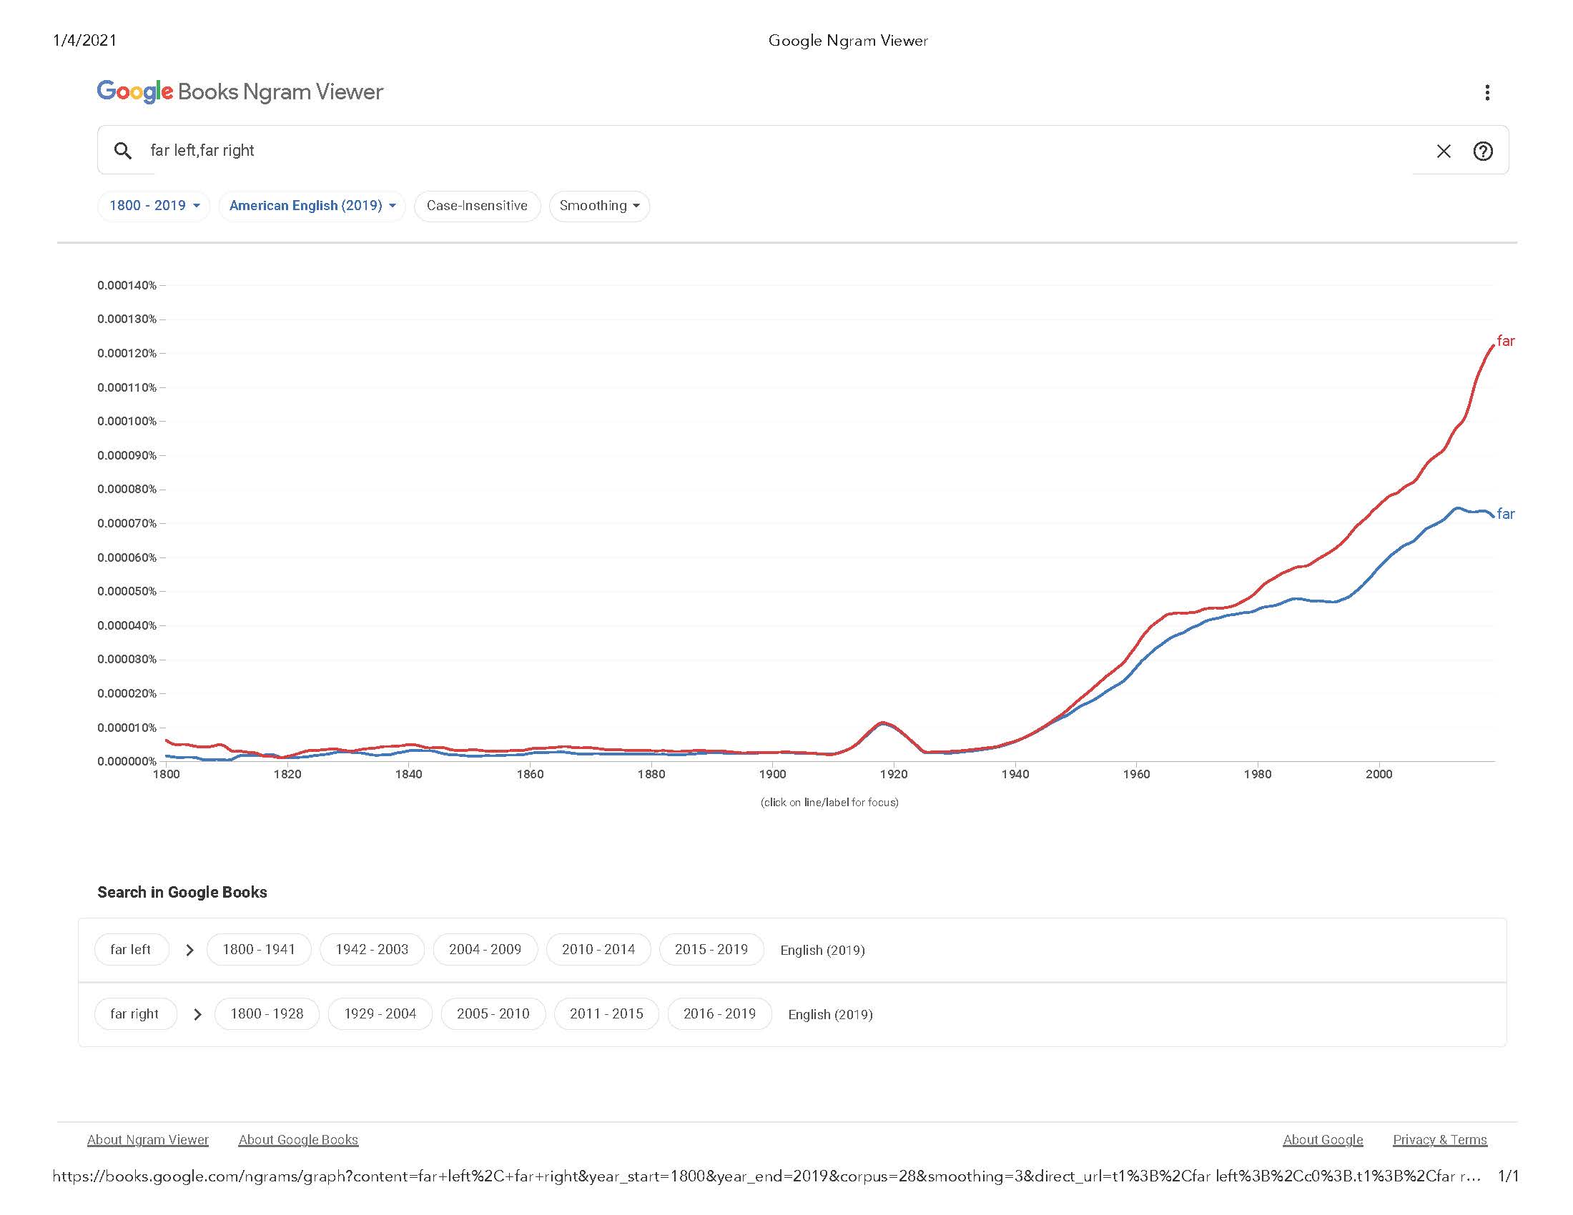Open the About Ngram Viewer link

[x=148, y=1139]
